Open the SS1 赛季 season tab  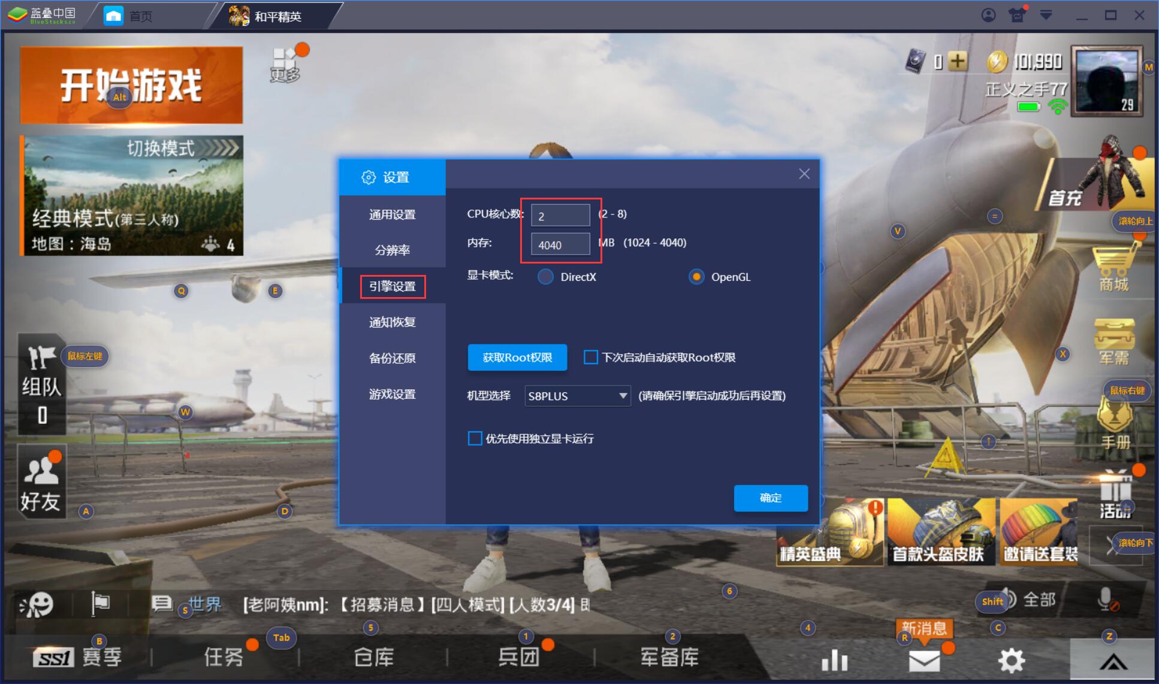pos(77,658)
